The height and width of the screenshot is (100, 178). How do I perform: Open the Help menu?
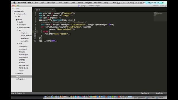(106, 2)
